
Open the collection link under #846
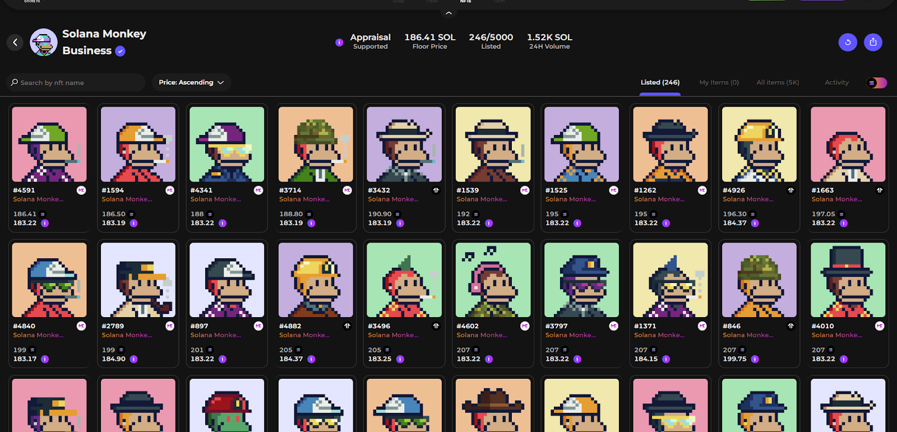[x=748, y=335]
